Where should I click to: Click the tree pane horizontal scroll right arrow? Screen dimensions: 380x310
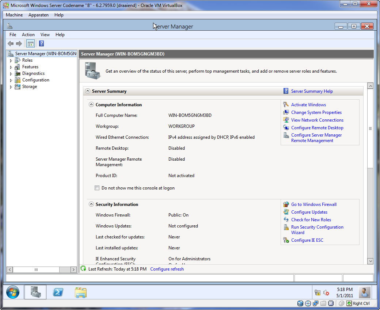click(x=73, y=269)
